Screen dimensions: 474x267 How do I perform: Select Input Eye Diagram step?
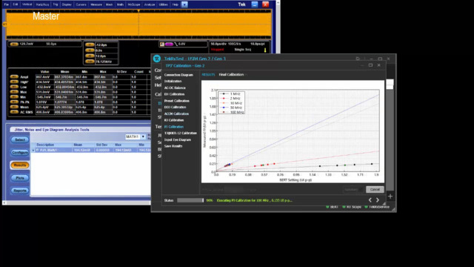(178, 140)
